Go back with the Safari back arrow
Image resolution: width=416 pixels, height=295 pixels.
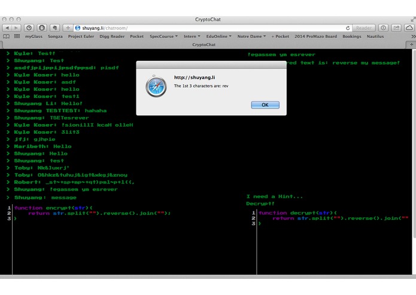tap(7, 28)
